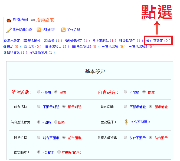
Task: Click the home icon beside 回活動管理
Action: click(9, 20)
